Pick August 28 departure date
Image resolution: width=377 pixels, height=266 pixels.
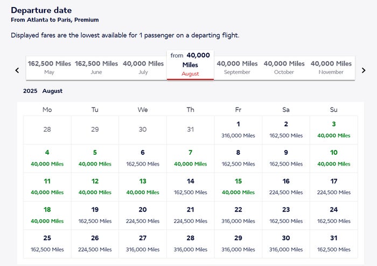pos(191,244)
